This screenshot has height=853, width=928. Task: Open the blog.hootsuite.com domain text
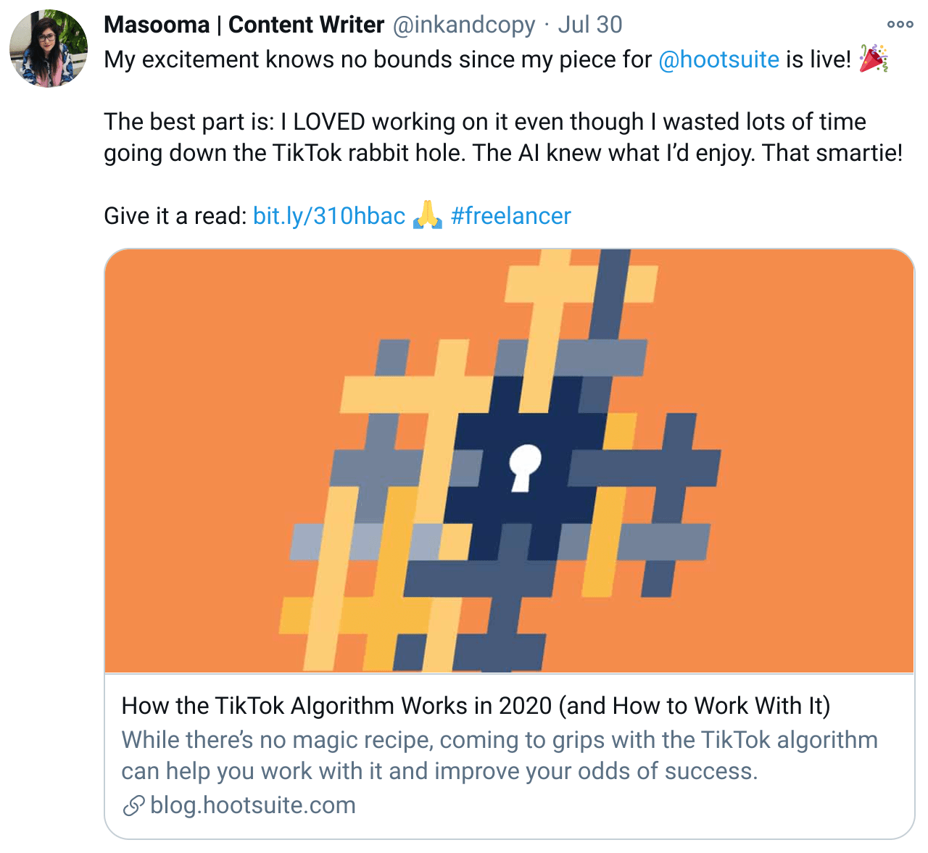(253, 805)
